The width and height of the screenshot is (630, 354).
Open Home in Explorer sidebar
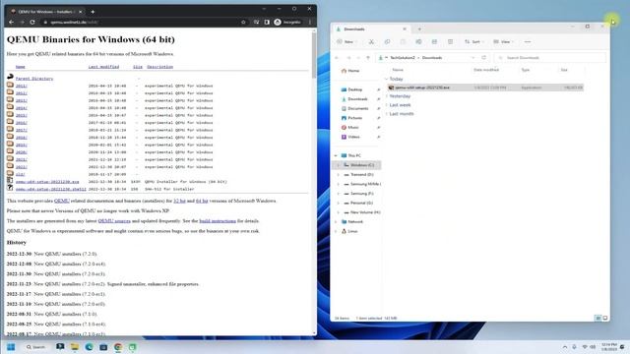pyautogui.click(x=350, y=71)
